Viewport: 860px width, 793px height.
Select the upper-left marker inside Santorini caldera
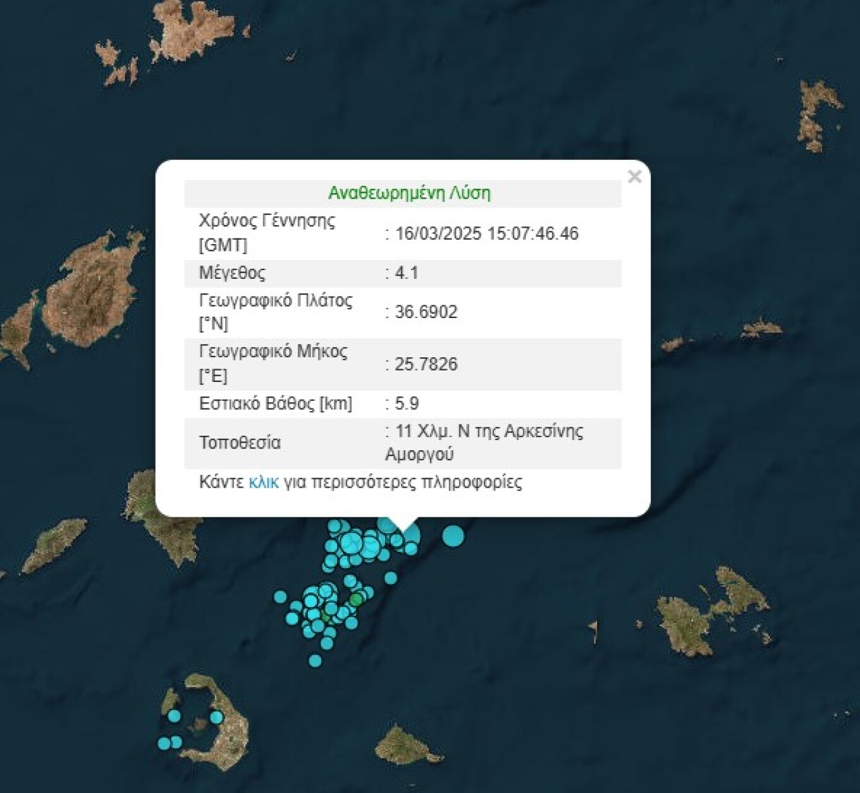click(175, 716)
